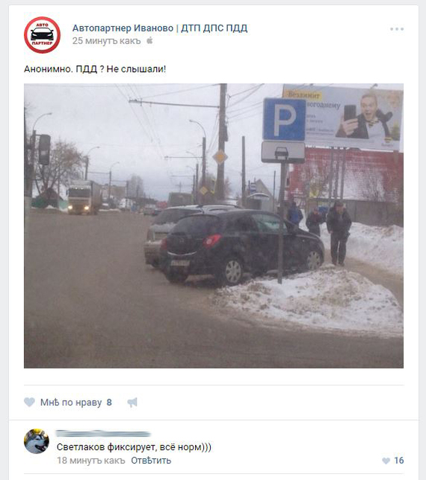Toggle 'Мнѣ по нраву' like on post
The height and width of the screenshot is (480, 426).
pos(71,402)
